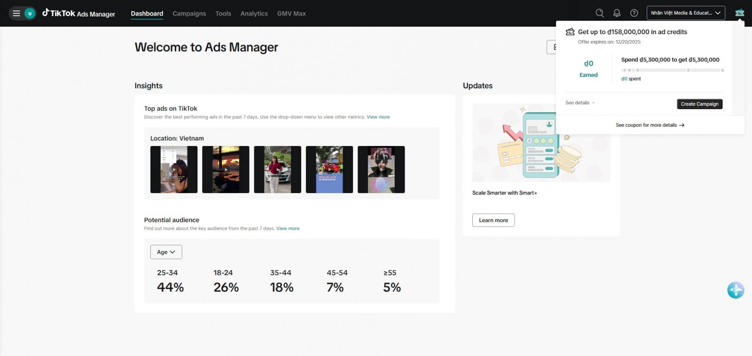Click the Potential audience heading

tap(172, 220)
